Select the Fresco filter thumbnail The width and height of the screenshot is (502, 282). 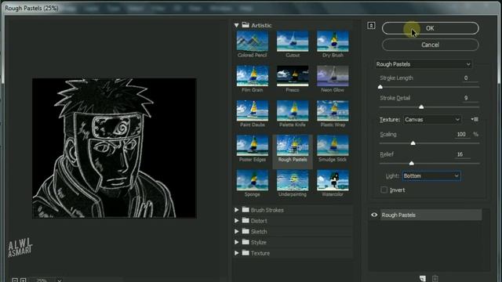(293, 76)
